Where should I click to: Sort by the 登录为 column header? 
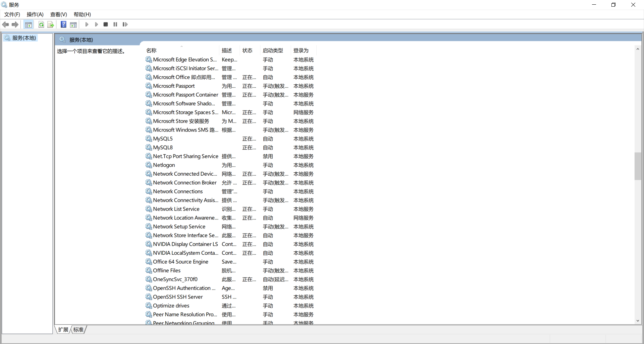(304, 51)
